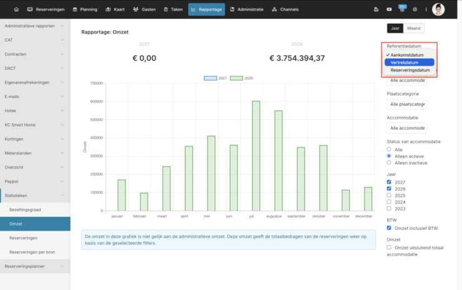This screenshot has width=462, height=290.
Task: Check the 2024 year checkbox
Action: click(x=389, y=202)
